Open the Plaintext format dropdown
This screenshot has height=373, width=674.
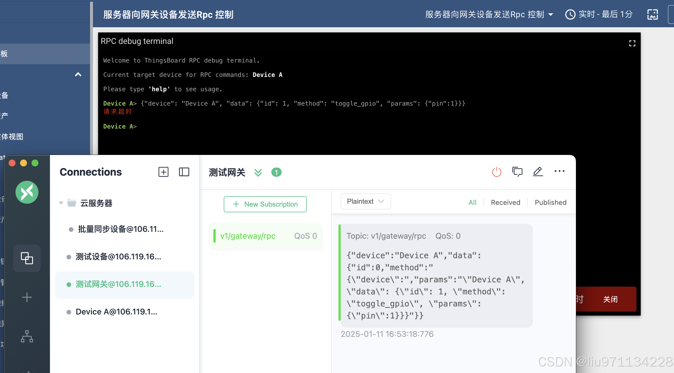coord(365,201)
